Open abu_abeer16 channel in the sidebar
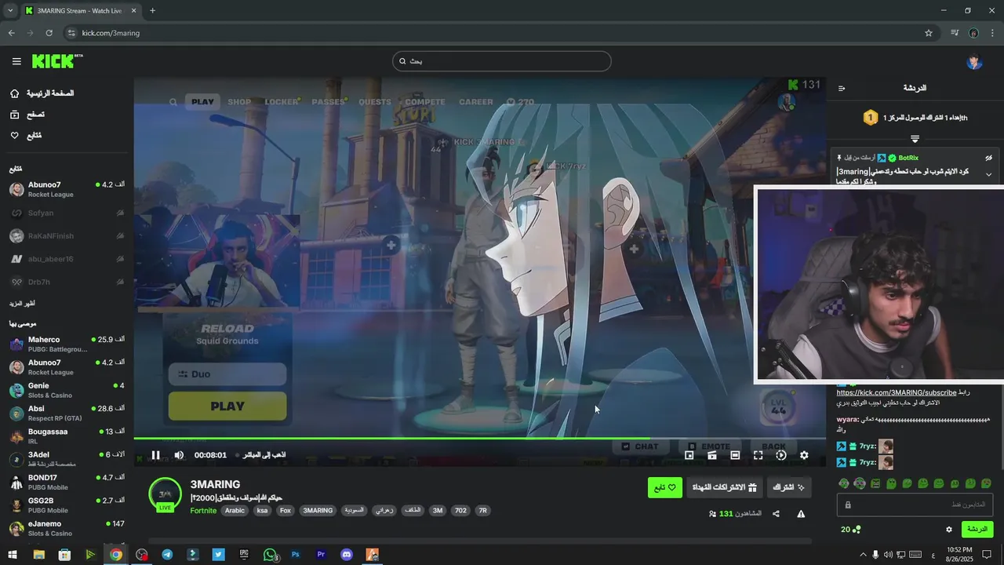 (67, 259)
